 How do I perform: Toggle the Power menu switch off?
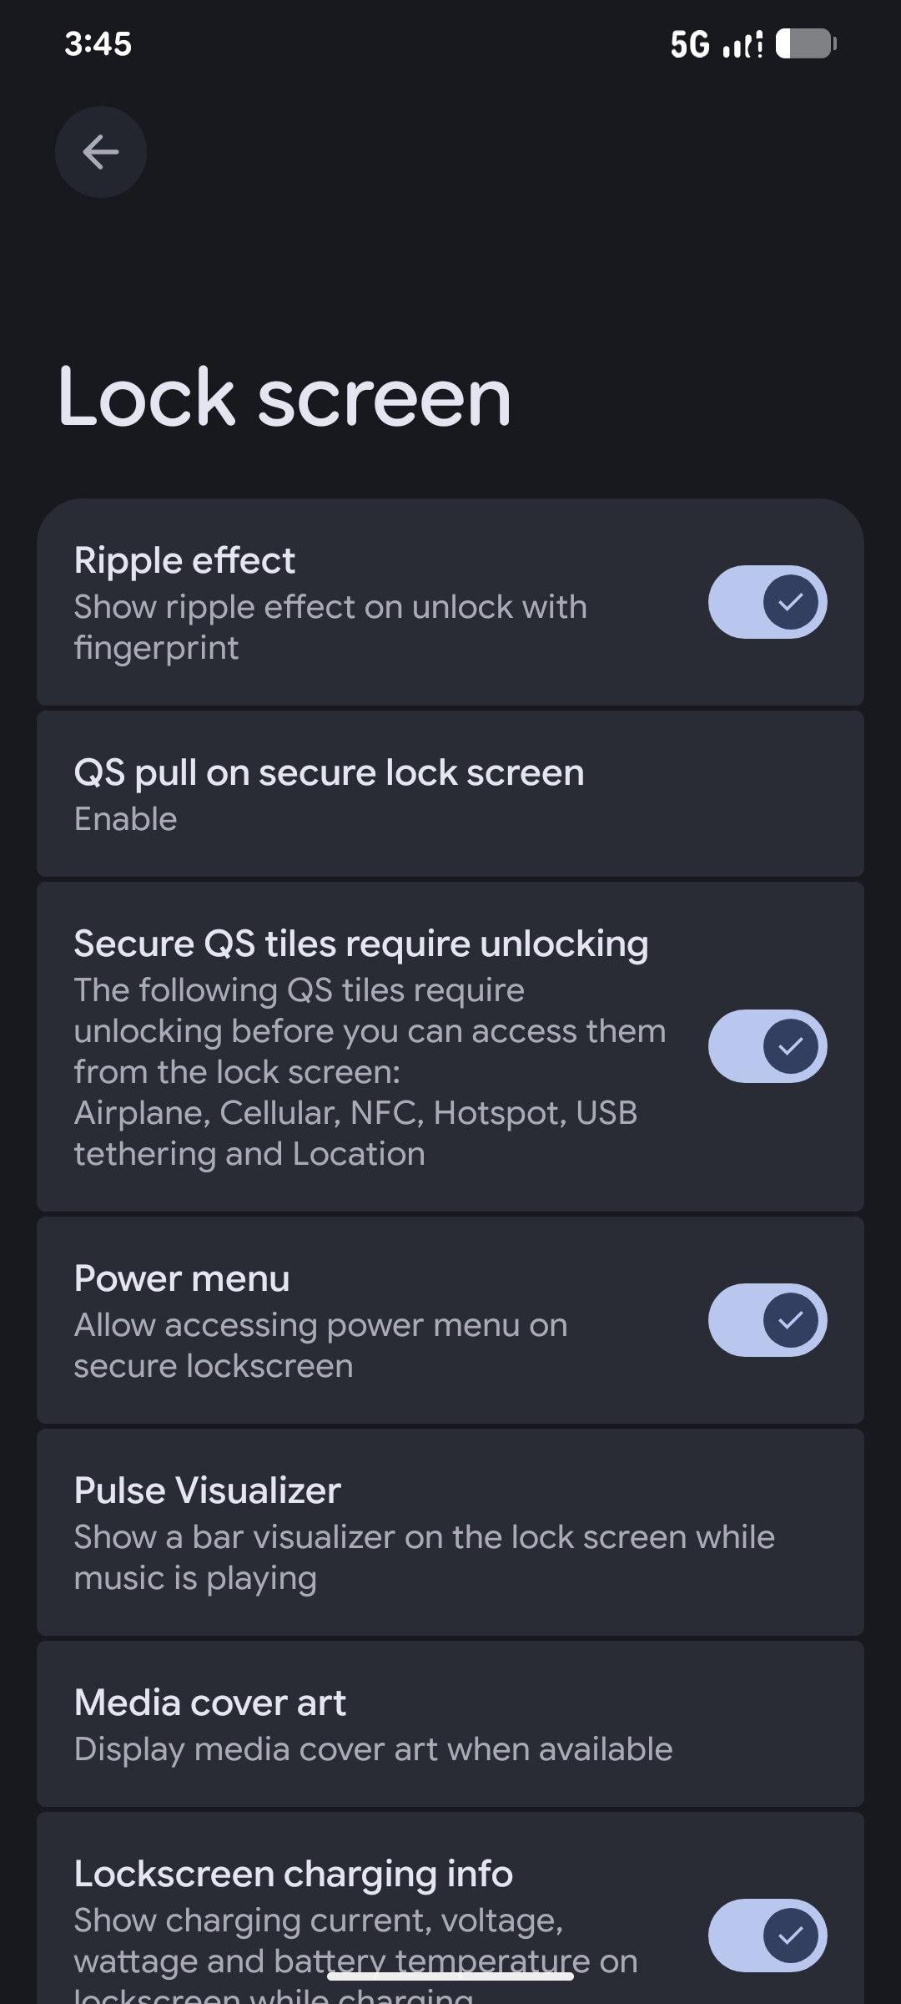click(767, 1320)
